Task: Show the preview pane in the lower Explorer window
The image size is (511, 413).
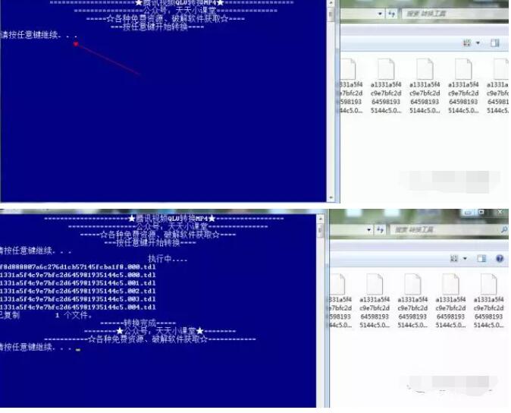Action: (481, 259)
